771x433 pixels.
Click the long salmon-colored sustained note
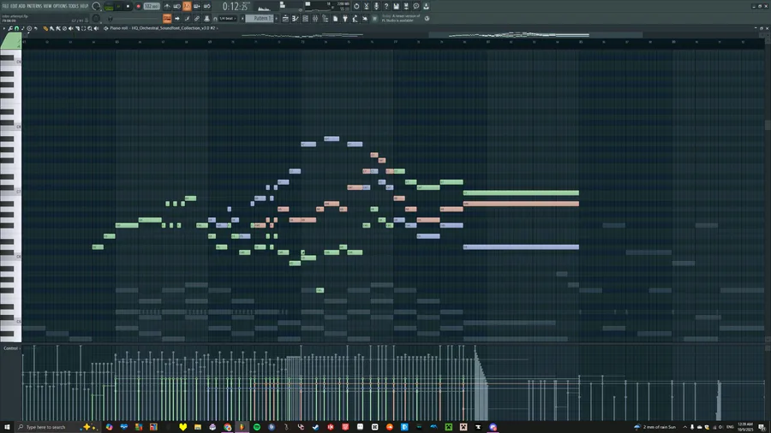(521, 204)
